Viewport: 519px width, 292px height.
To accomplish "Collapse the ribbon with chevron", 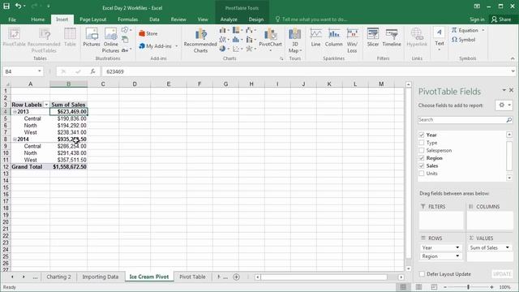I will click(x=513, y=58).
